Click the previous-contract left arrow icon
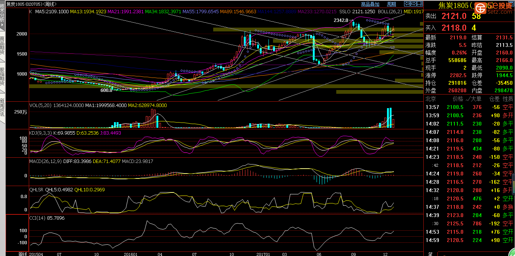The width and height of the screenshot is (515, 256). [407, 4]
